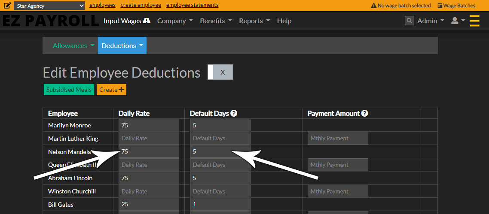The image size is (489, 214).
Task: Click Queen Elizabeth II's Daily Rate field
Action: [149, 165]
